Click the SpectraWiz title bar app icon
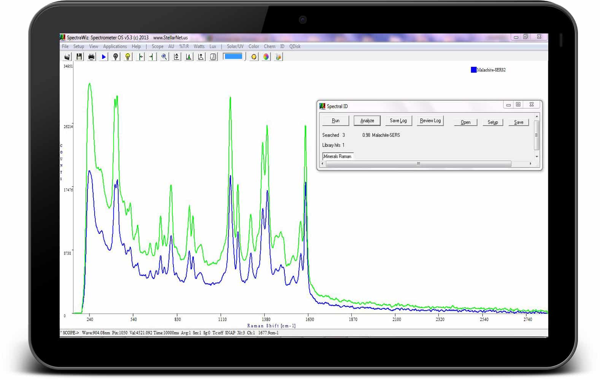Image resolution: width=600 pixels, height=380 pixels. (x=63, y=37)
